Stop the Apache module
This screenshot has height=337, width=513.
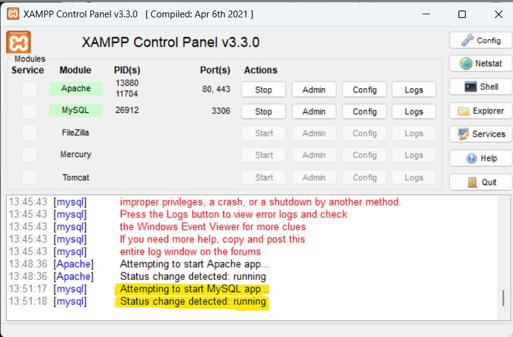pyautogui.click(x=264, y=89)
